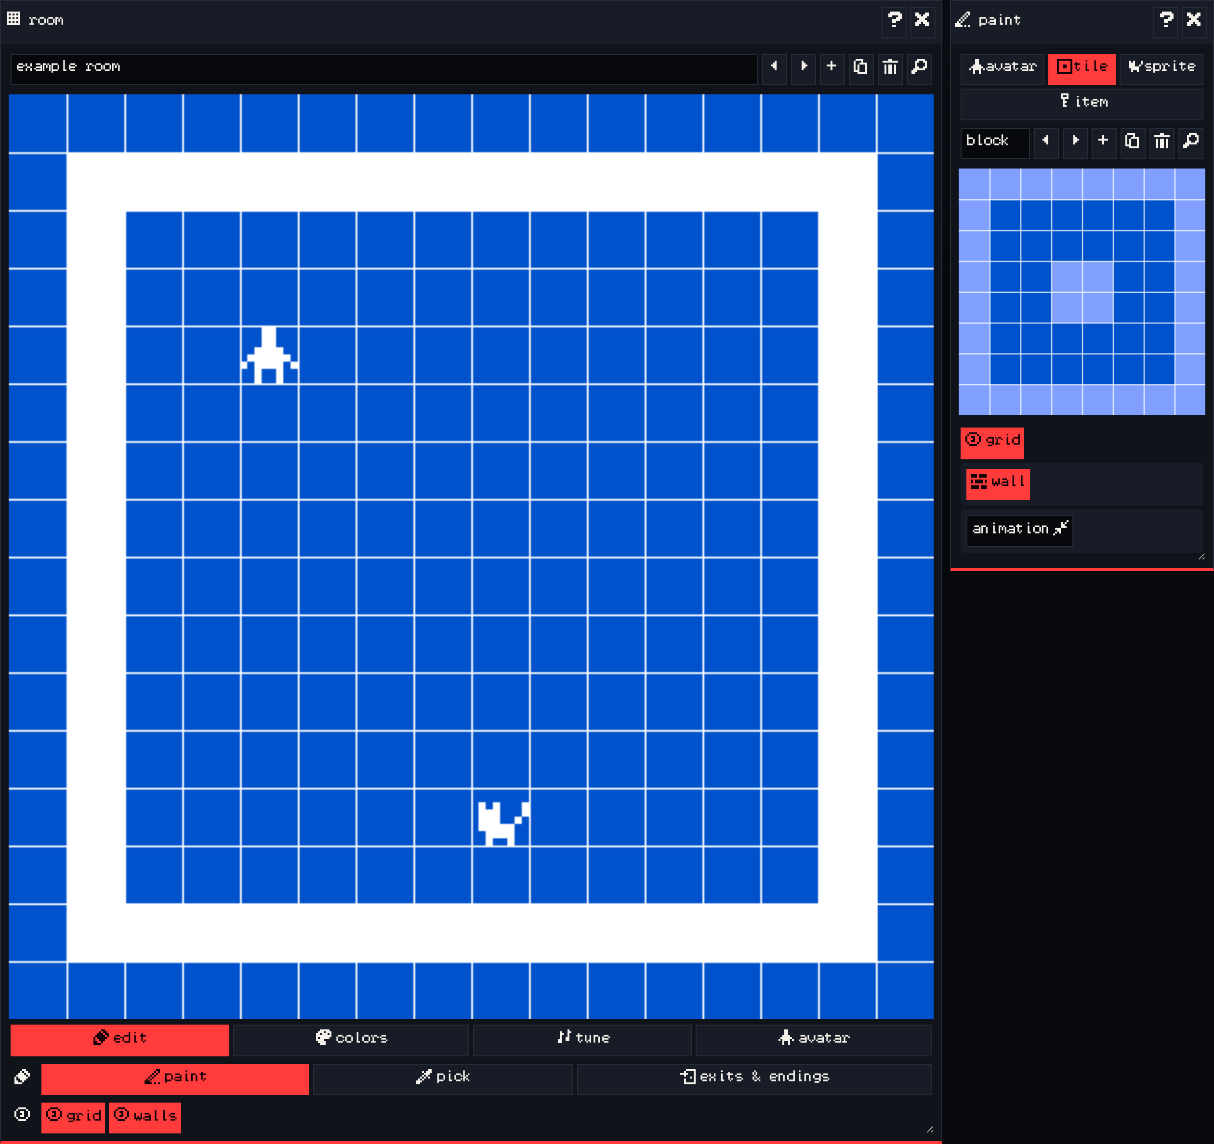Image resolution: width=1214 pixels, height=1144 pixels.
Task: Switch to the sprite drawing type
Action: (x=1161, y=67)
